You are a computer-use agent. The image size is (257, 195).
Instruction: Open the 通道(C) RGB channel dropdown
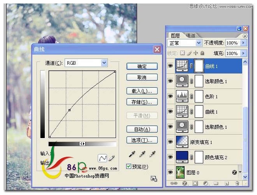[104, 63]
